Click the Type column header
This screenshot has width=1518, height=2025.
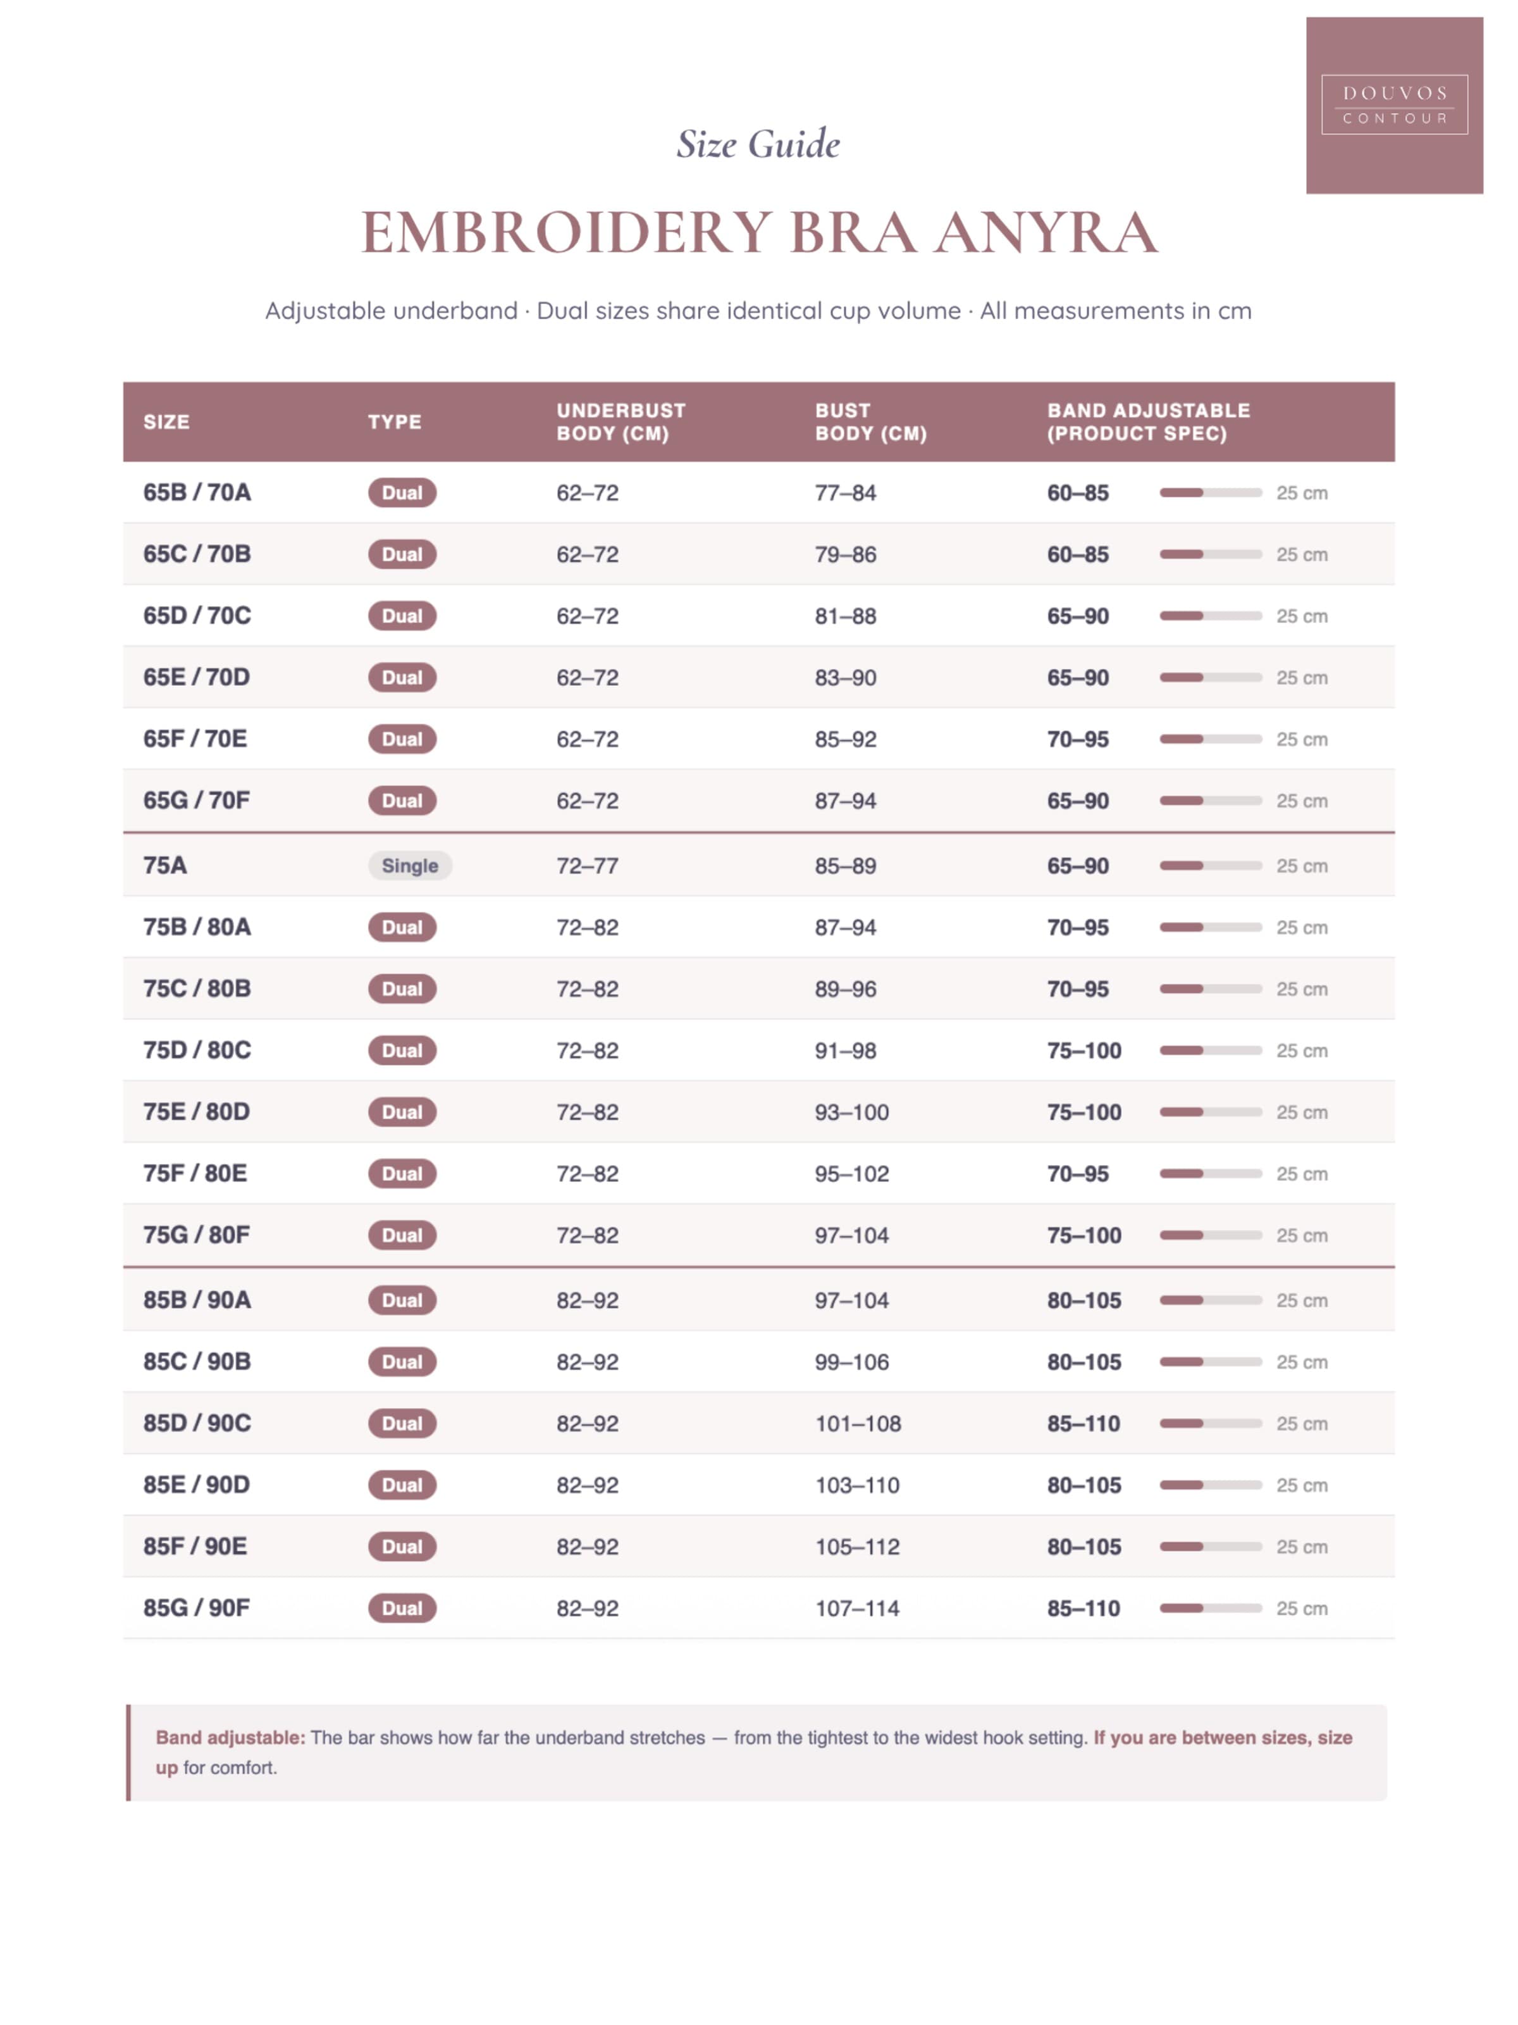[x=395, y=422]
